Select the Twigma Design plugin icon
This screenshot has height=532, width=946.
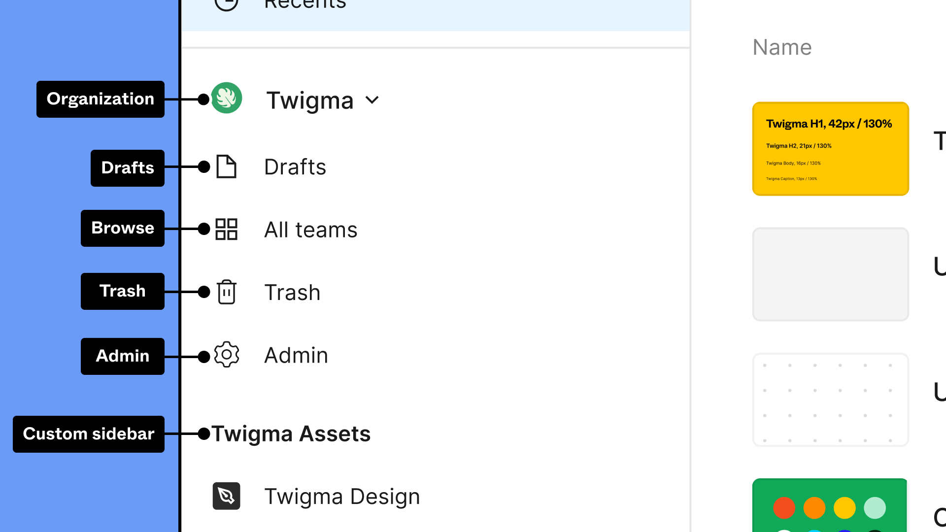click(226, 496)
